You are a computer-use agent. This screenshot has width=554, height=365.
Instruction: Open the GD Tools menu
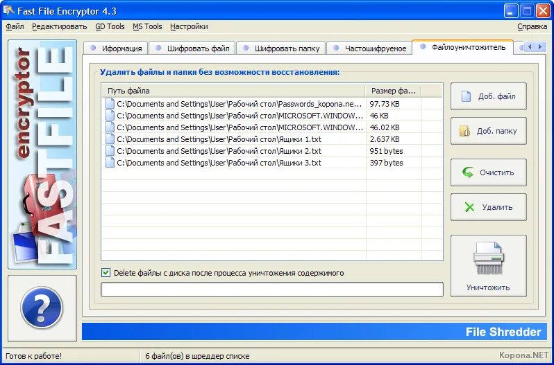pos(110,26)
